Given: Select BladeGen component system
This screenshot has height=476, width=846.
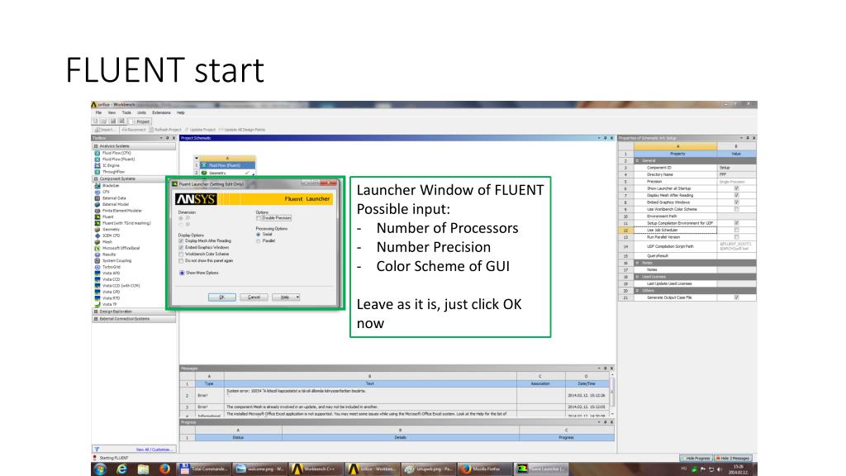Looking at the screenshot, I should [110, 186].
